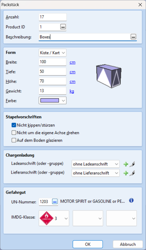Click the flammable liquid hazard label icon
146x250 pixels.
pyautogui.click(x=46, y=218)
